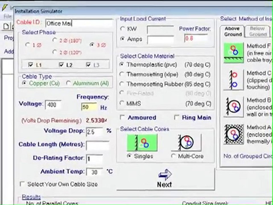Select the Method A thermally insulated icon
The width and height of the screenshot is (273, 205).
[x=234, y=134]
